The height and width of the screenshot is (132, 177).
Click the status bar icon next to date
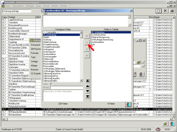tap(158, 130)
